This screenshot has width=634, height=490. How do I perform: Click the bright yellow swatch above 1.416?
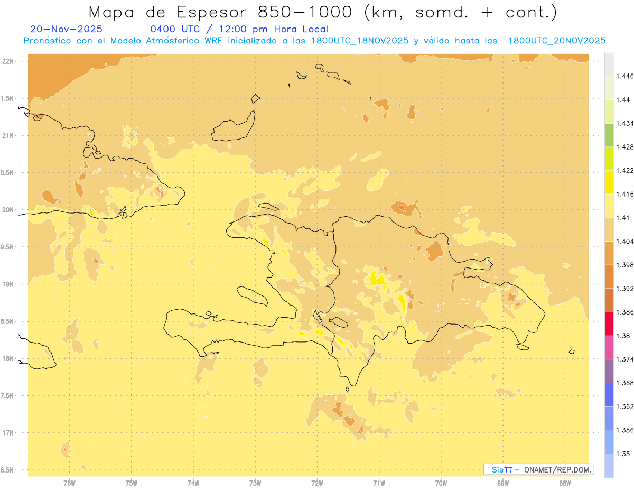609,182
